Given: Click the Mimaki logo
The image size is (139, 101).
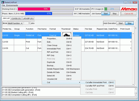Looking at the screenshot, I should click(129, 9).
